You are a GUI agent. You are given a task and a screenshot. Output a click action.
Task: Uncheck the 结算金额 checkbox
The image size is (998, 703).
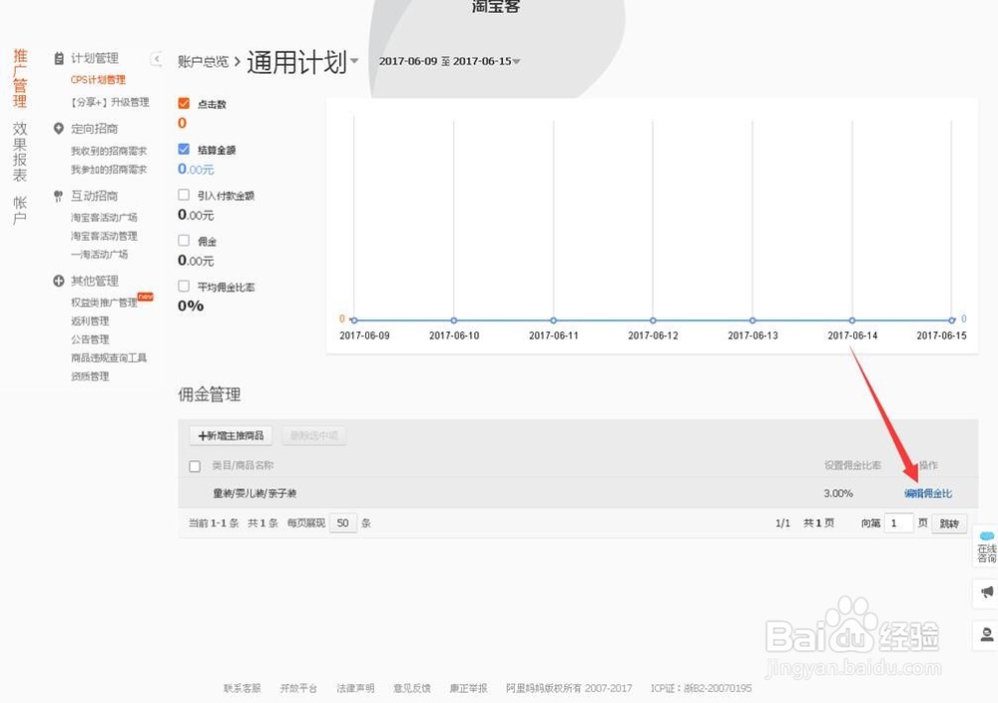click(x=184, y=149)
